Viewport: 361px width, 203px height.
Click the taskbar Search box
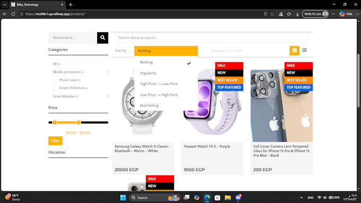click(x=154, y=198)
